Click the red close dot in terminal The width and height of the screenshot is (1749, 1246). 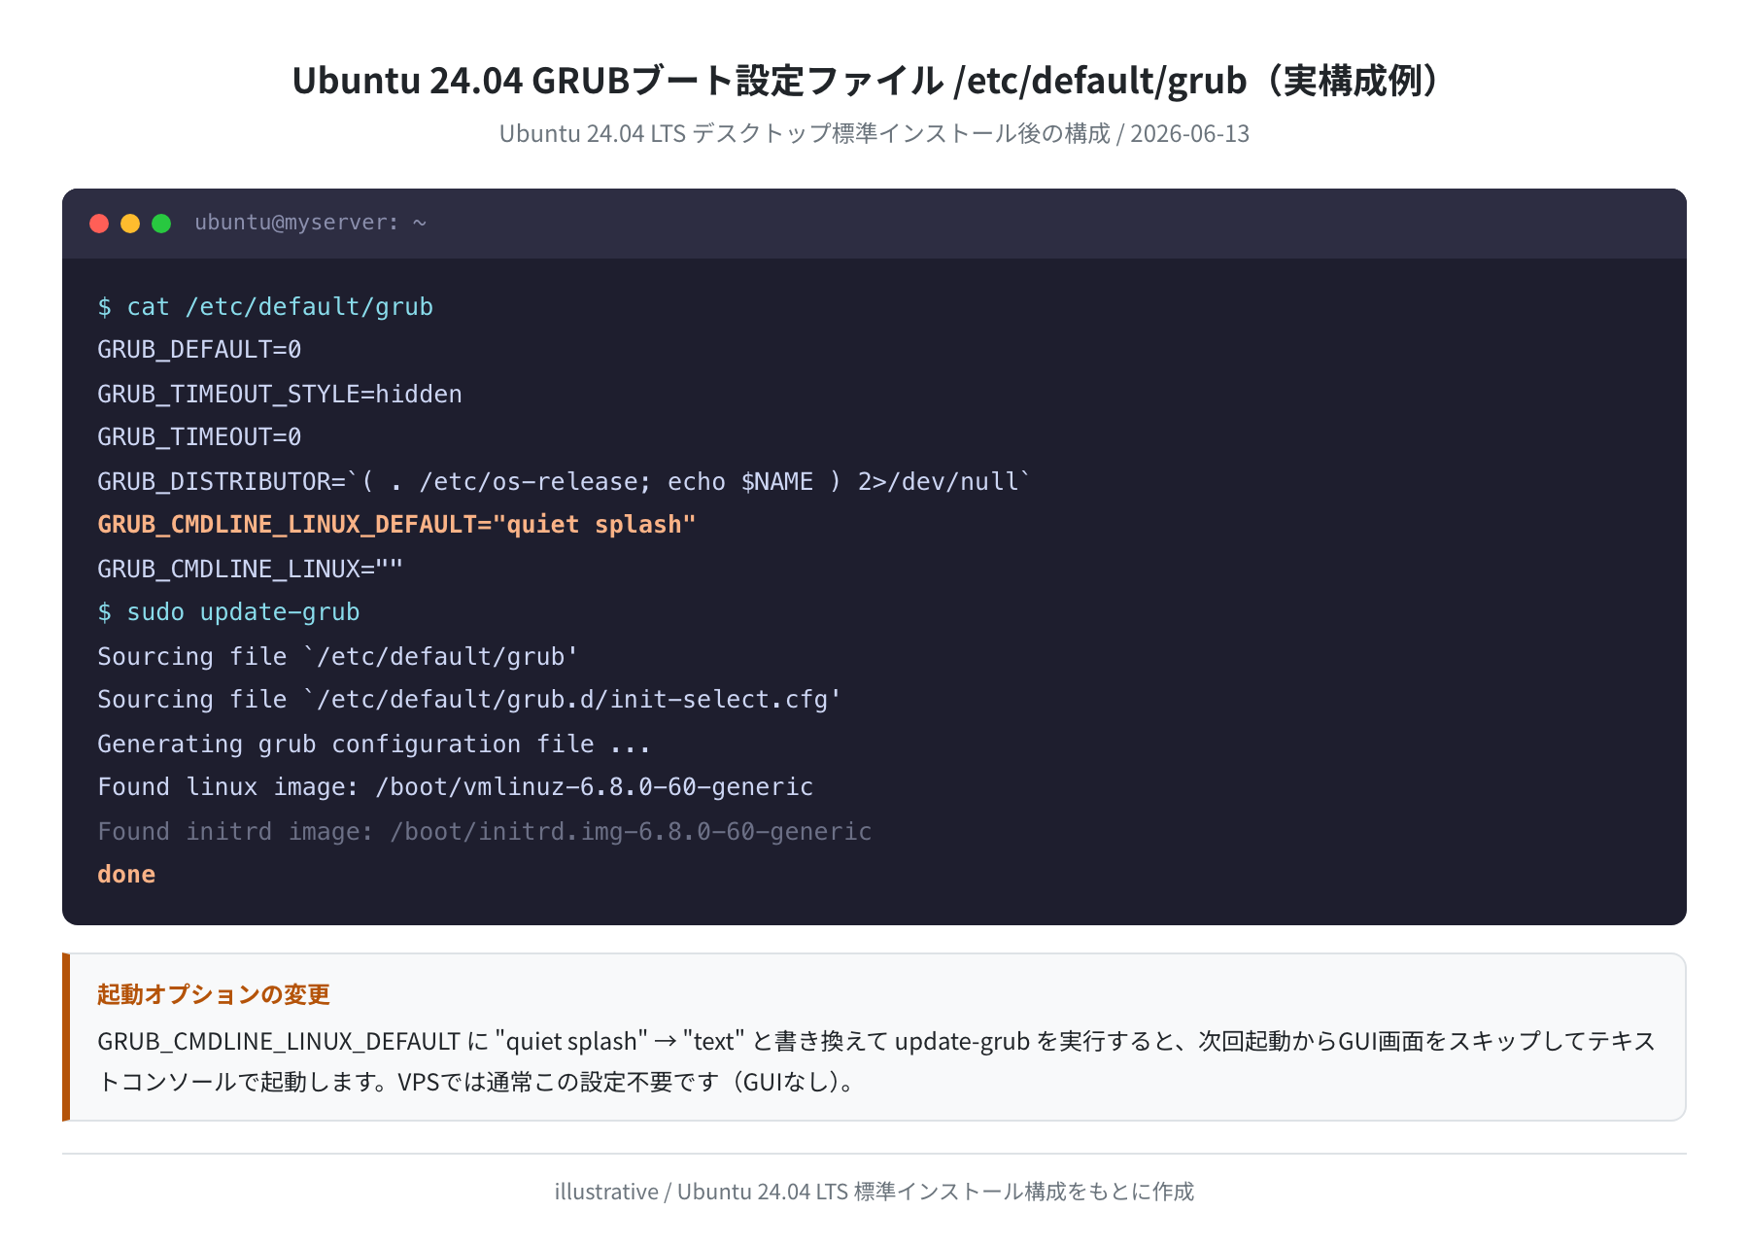tap(99, 224)
